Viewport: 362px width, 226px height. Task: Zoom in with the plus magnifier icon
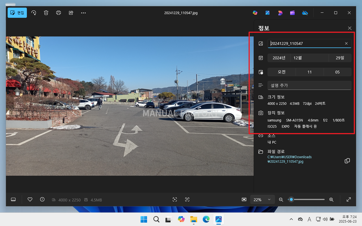[331, 199]
